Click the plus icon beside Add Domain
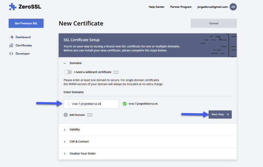The image size is (263, 167). 66,115
